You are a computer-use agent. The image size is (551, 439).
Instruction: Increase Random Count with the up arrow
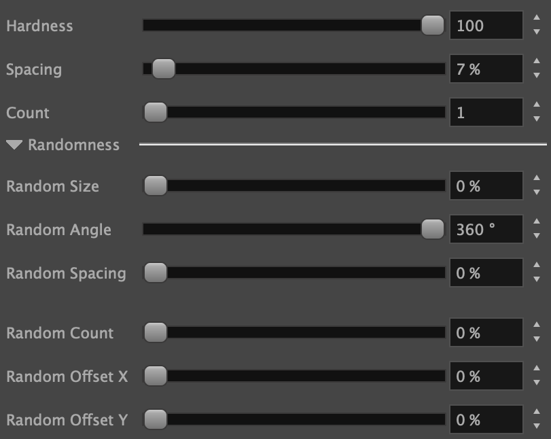click(537, 326)
